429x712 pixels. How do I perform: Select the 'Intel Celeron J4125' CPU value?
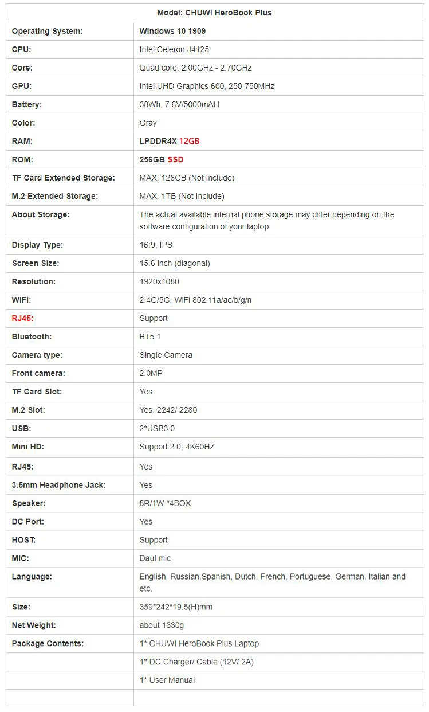click(x=170, y=49)
